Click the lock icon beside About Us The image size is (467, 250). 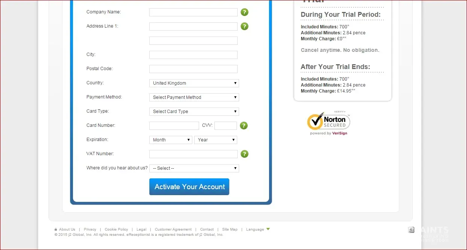(x=56, y=229)
